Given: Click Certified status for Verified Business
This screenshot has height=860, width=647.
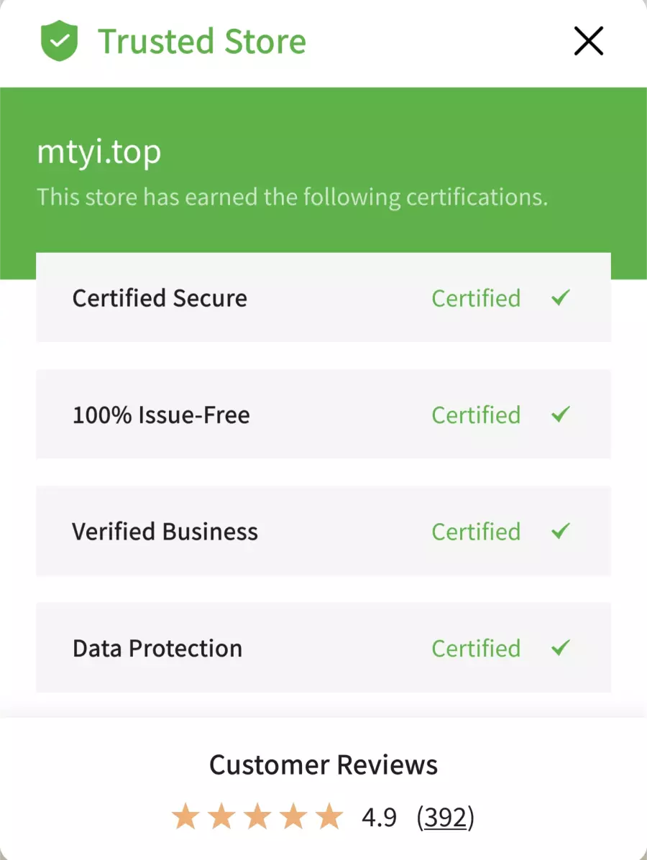Looking at the screenshot, I should tap(476, 532).
